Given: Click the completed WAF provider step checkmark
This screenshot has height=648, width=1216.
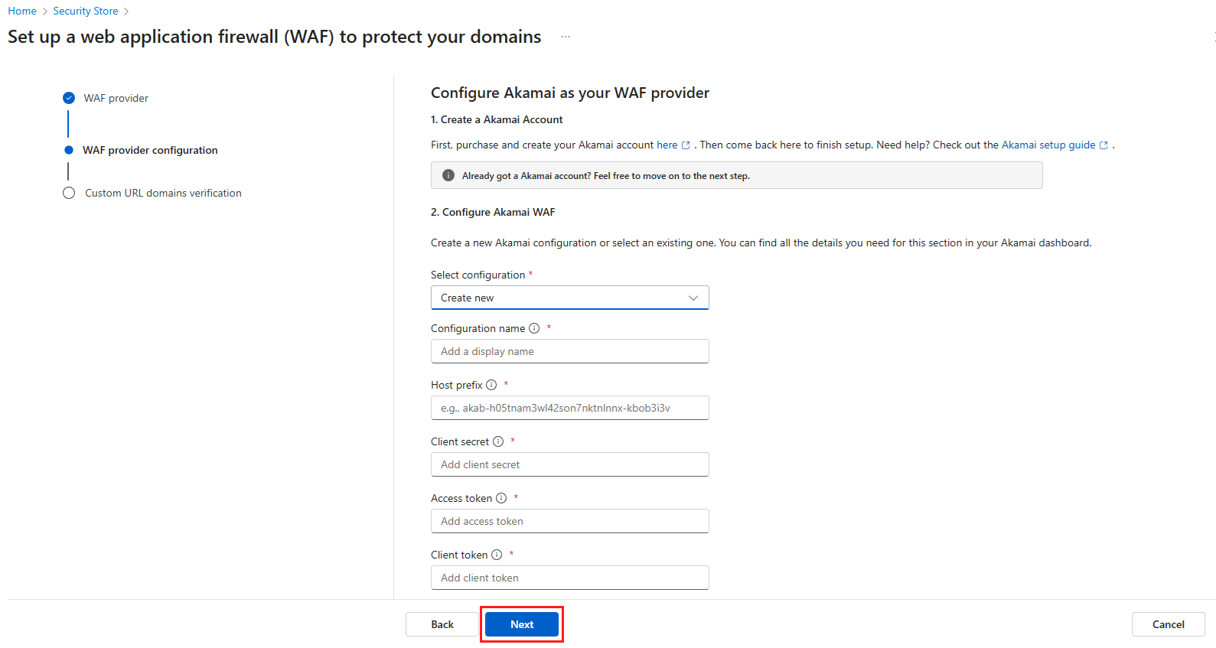Looking at the screenshot, I should 69,98.
